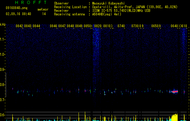Image resolution: width=190 pixels, height=121 pixels.
Task: Click the 0846 time marker
Action: 53,26
